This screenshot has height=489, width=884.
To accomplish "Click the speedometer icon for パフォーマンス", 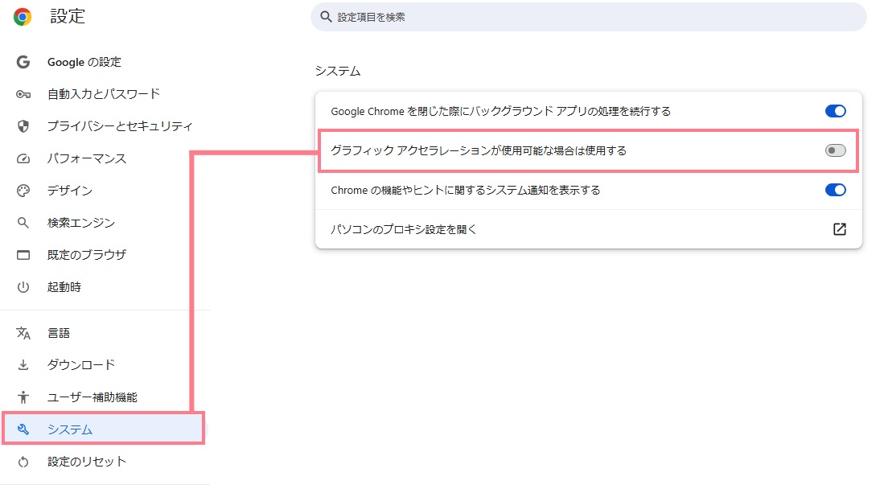I will coord(23,158).
